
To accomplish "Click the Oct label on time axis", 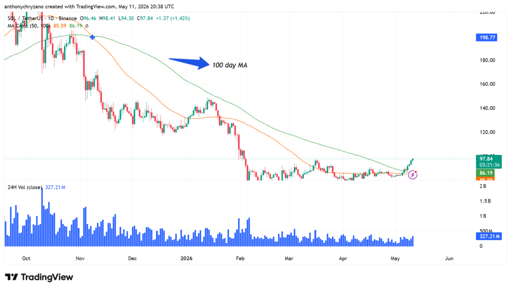I will point(26,259).
